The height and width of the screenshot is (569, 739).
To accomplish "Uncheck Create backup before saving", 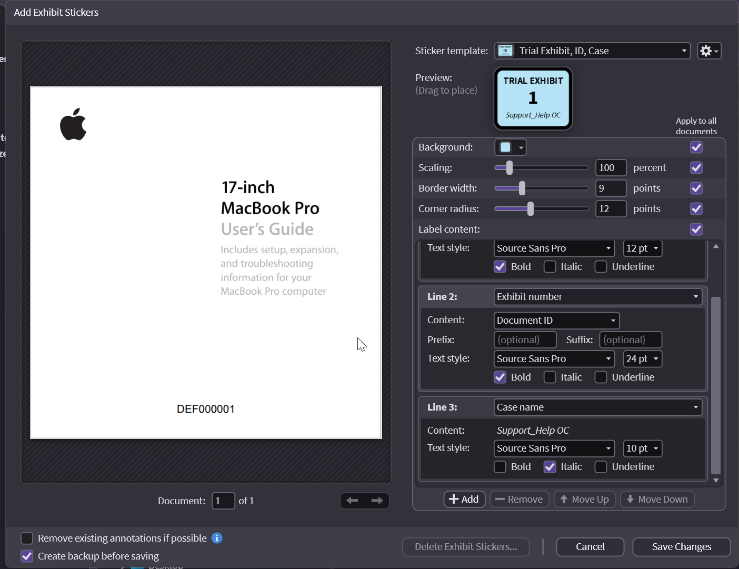I will [x=27, y=556].
